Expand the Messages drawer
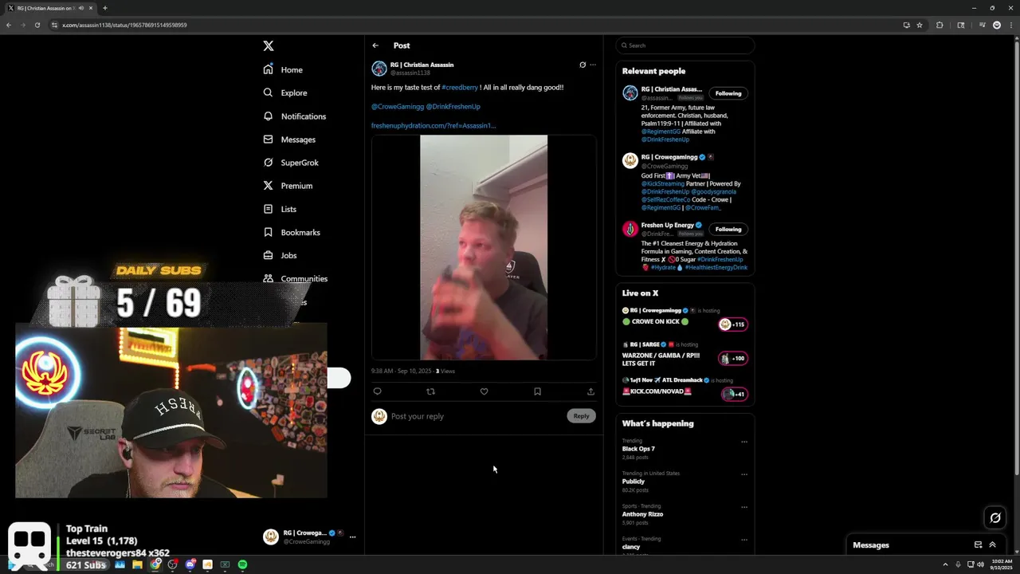1020x574 pixels. tap(992, 545)
